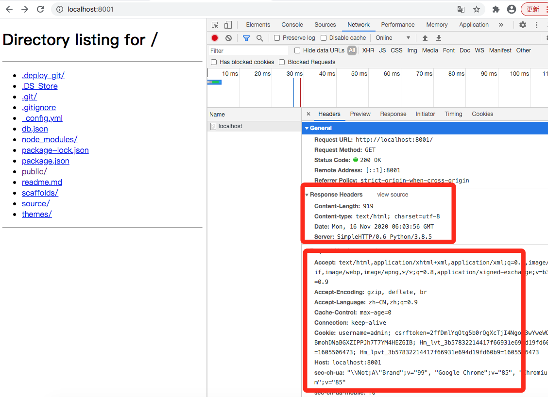548x397 pixels.
Task: Open the node_modules/ directory link
Action: click(x=50, y=139)
